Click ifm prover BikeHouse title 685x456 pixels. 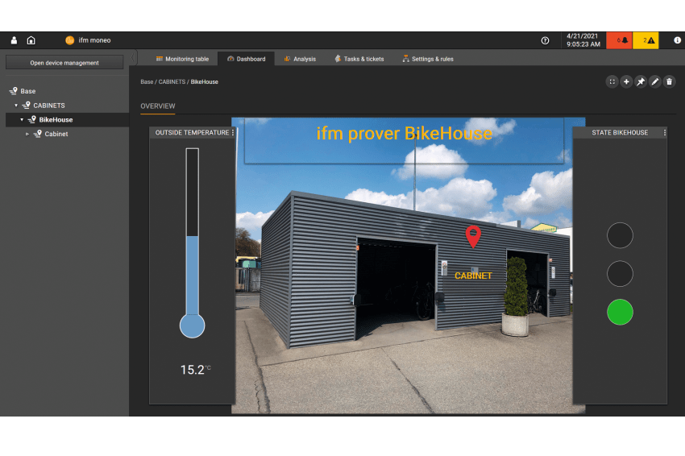pyautogui.click(x=404, y=134)
